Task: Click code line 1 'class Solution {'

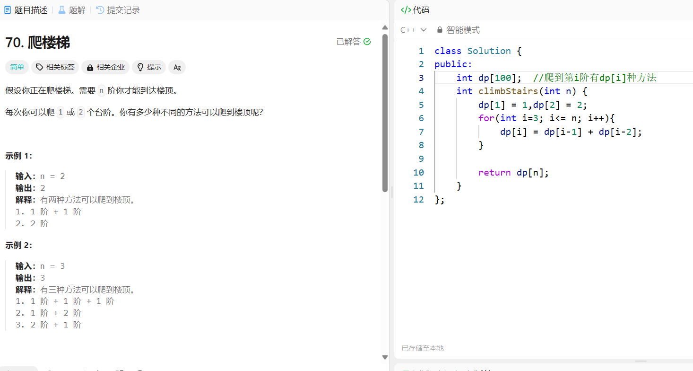Action: pyautogui.click(x=478, y=51)
